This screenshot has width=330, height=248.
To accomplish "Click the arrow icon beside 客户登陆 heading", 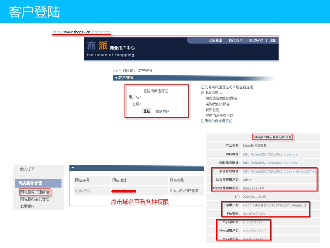I will 116,78.
